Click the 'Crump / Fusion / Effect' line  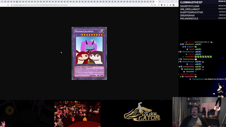(84, 67)
